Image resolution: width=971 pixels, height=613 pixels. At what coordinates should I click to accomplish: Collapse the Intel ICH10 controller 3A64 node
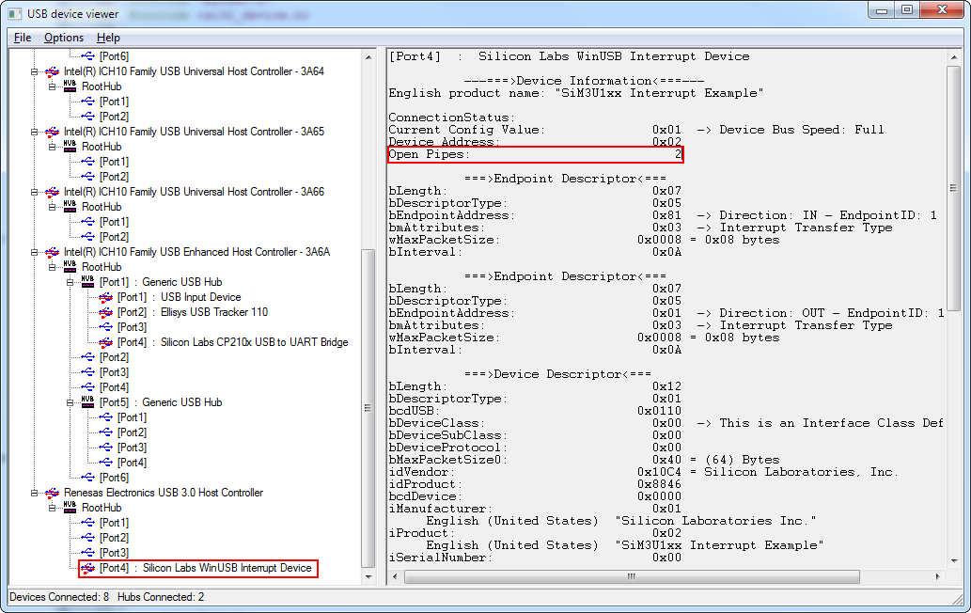point(35,71)
